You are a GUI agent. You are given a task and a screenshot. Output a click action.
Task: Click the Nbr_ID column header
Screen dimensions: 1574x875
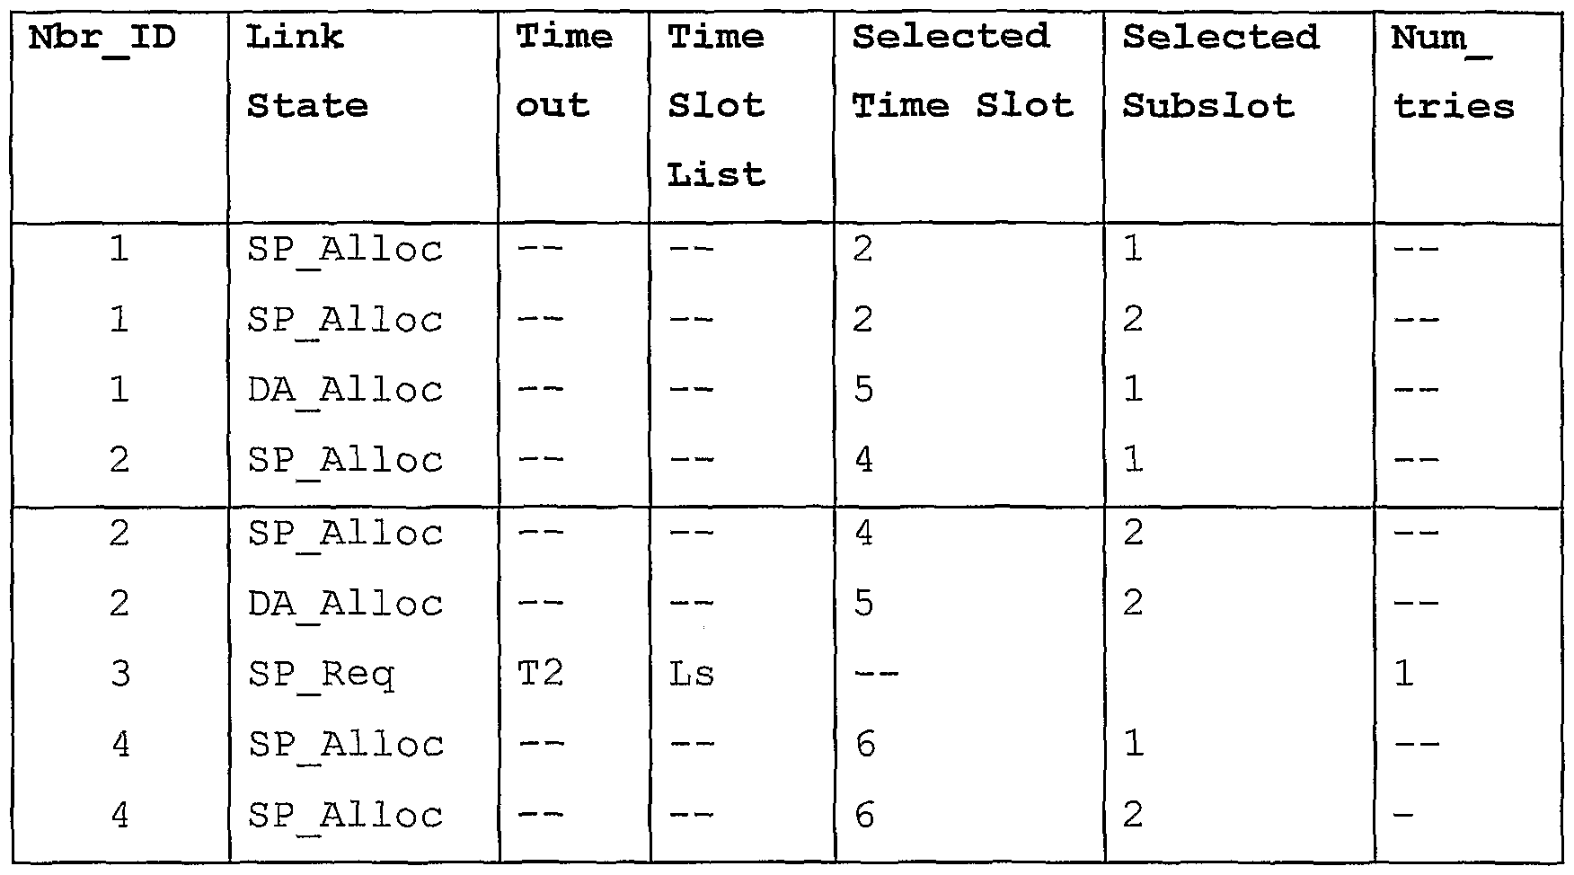(x=102, y=38)
